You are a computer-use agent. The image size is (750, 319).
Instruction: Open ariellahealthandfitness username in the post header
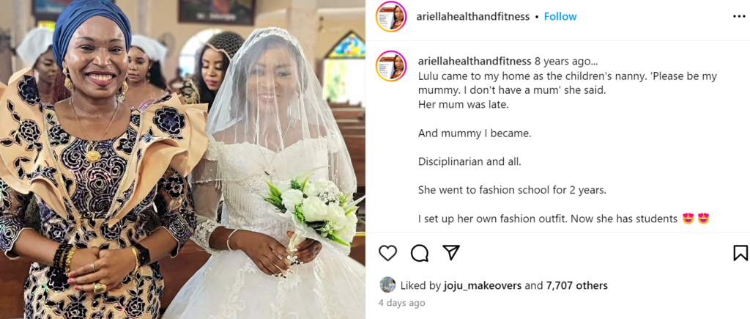pos(473,16)
